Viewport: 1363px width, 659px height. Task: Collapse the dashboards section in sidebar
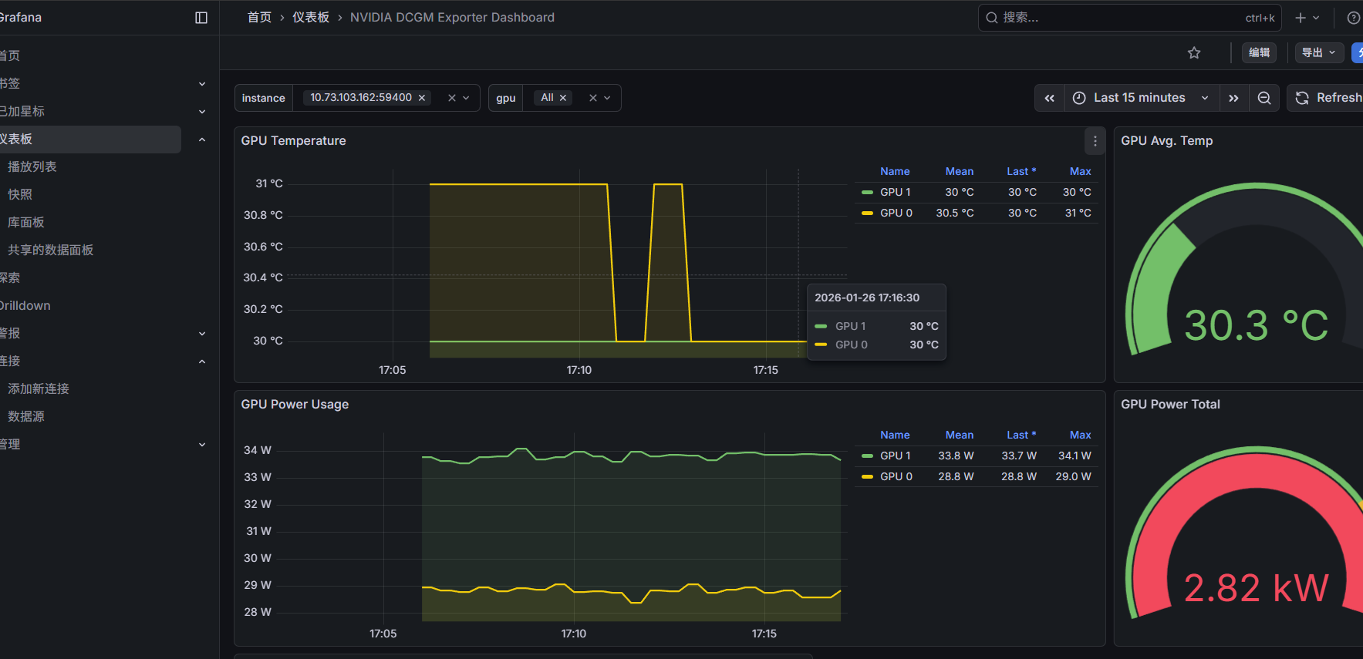(x=202, y=140)
